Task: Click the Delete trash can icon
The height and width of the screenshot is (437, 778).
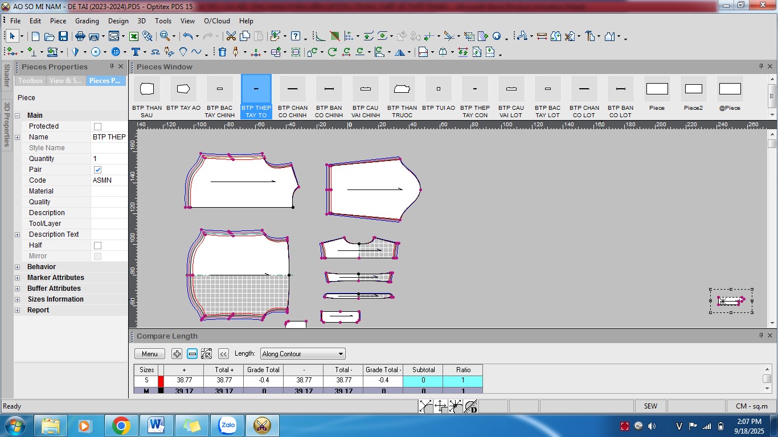Action: (x=222, y=52)
